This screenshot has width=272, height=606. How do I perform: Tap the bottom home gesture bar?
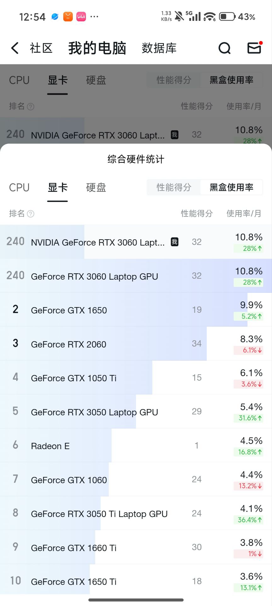pos(136,600)
